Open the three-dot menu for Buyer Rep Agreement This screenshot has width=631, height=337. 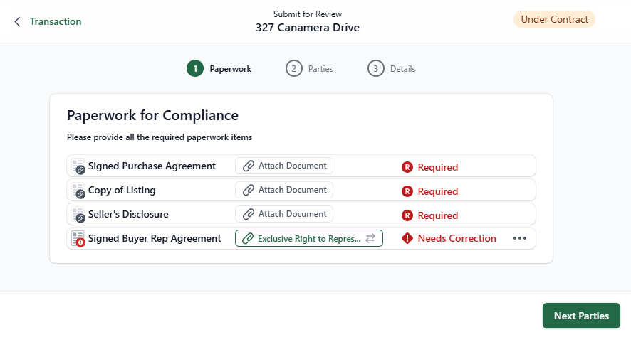[x=520, y=239]
